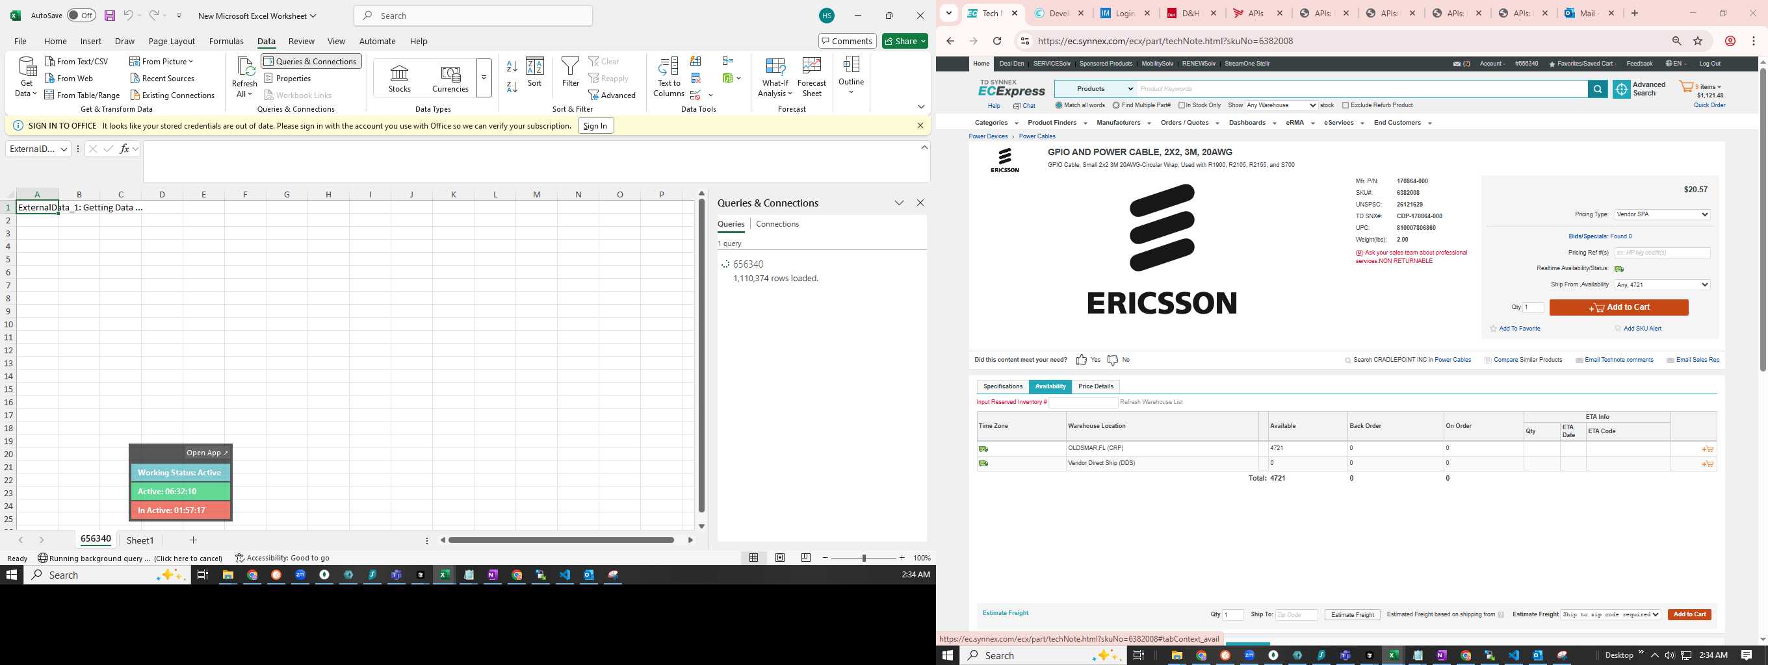Open Ship From Availability dropdown
The width and height of the screenshot is (1768, 665).
pos(1661,284)
